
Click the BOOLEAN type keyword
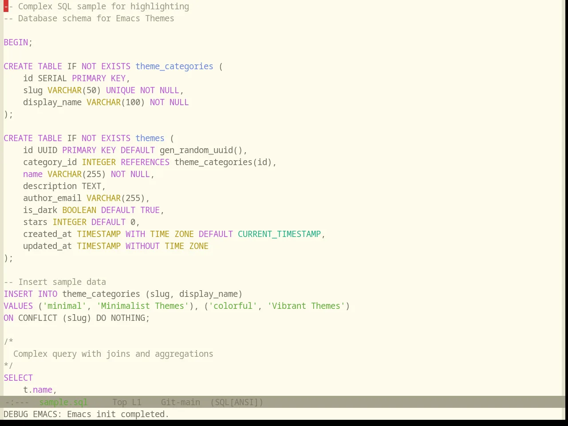pyautogui.click(x=79, y=210)
